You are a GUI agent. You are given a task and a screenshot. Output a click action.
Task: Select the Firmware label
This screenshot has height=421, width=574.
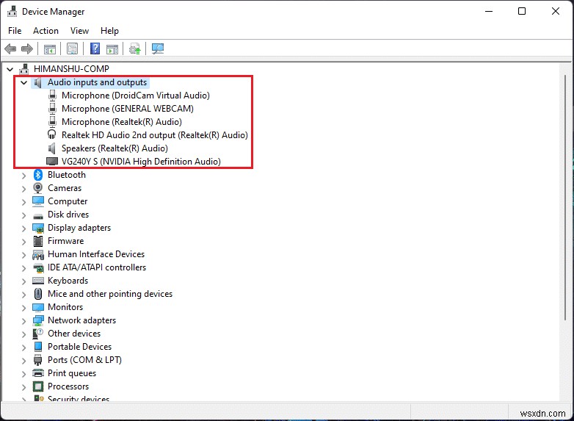[65, 241]
